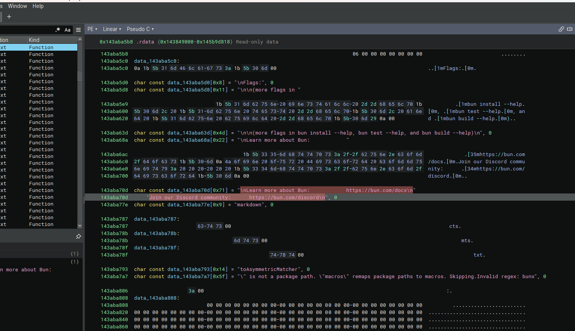Click the data_143aba77e variable name
This screenshot has width=575, height=331.
[188, 205]
